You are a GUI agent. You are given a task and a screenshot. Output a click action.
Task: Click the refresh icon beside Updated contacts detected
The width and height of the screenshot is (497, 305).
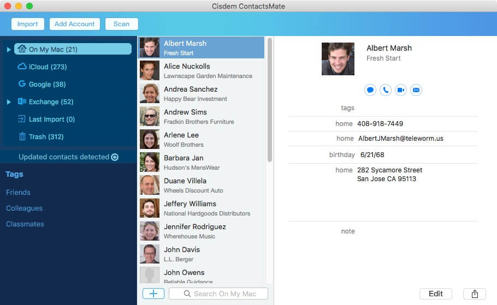click(115, 157)
